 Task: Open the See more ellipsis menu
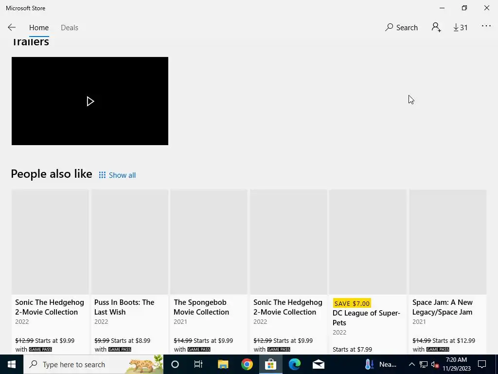pos(486,26)
